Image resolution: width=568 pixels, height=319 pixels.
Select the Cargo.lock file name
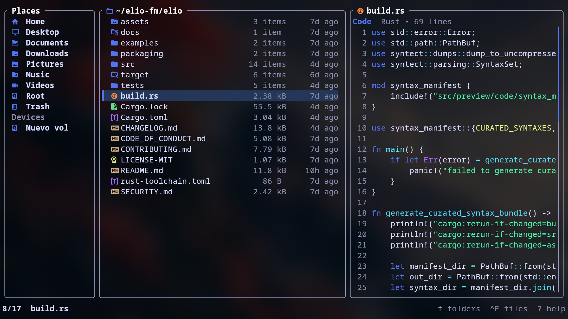(x=144, y=107)
